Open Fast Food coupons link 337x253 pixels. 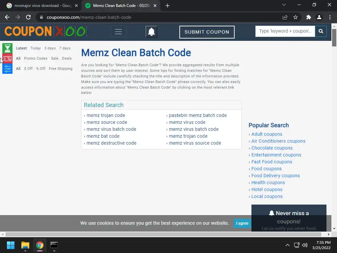pos(272,161)
